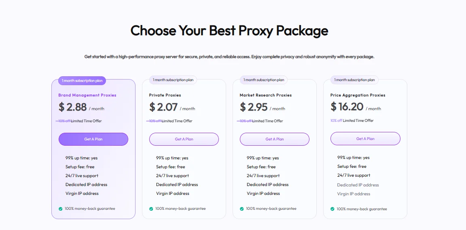
Task: Click green checkmark icon in Private Proxies card
Action: pyautogui.click(x=151, y=209)
